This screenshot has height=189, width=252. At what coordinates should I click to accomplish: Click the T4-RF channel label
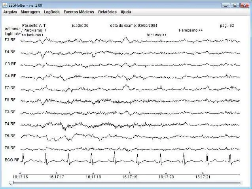(10, 124)
